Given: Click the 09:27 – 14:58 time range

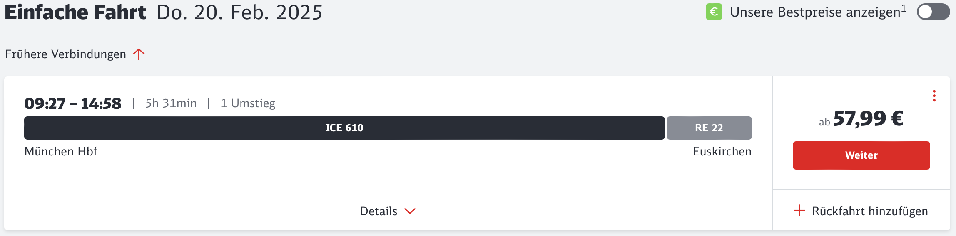Looking at the screenshot, I should 73,103.
